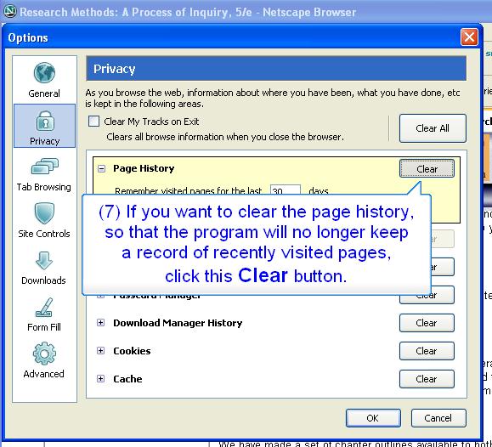Click the Clear All button
This screenshot has width=492, height=447.
pos(433,128)
